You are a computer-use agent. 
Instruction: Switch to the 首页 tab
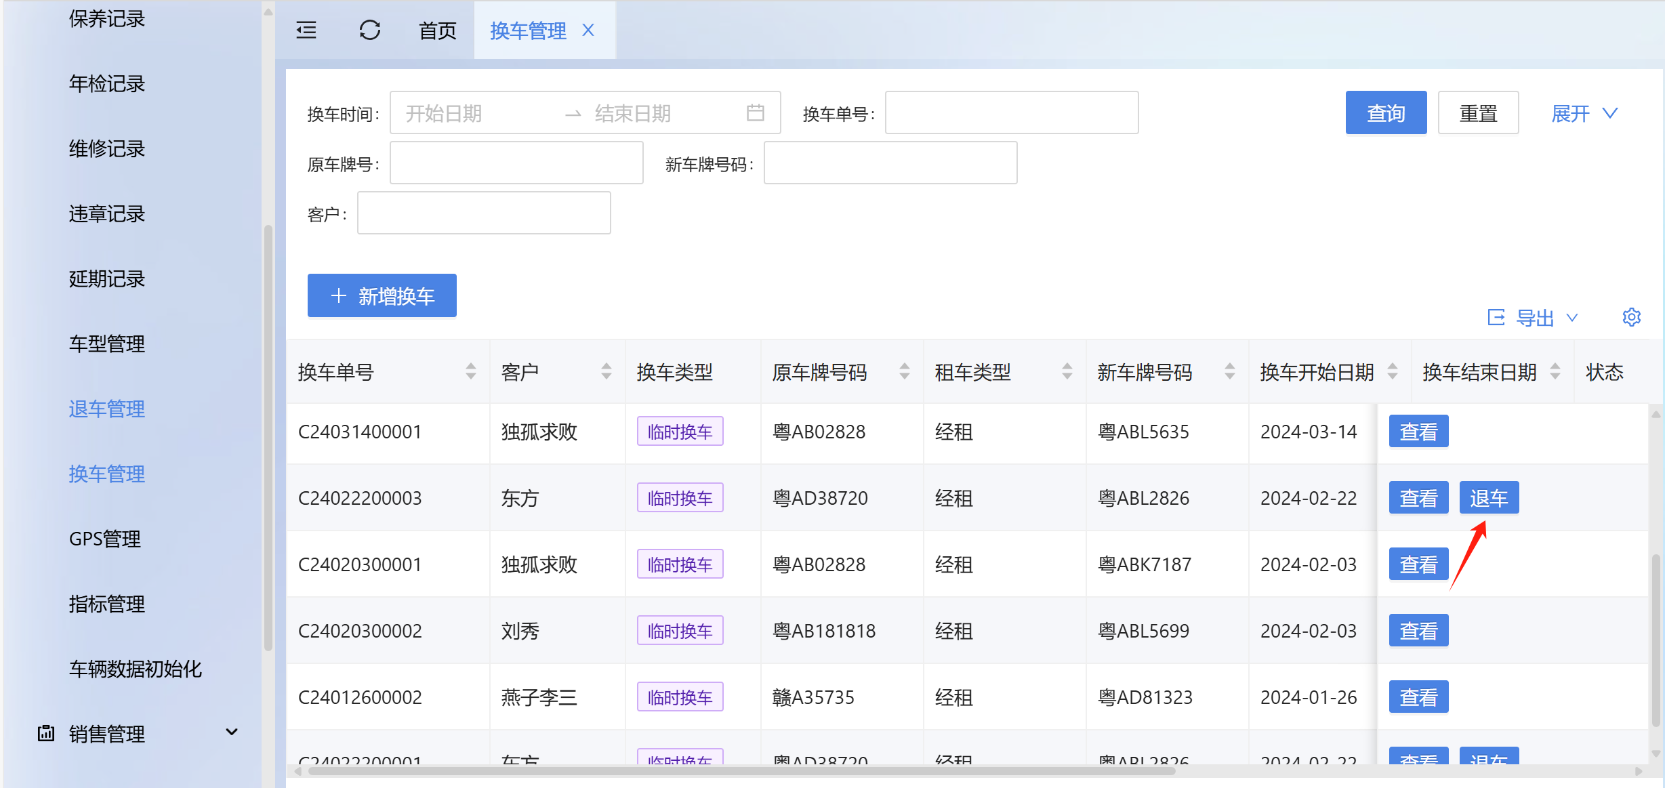[437, 30]
